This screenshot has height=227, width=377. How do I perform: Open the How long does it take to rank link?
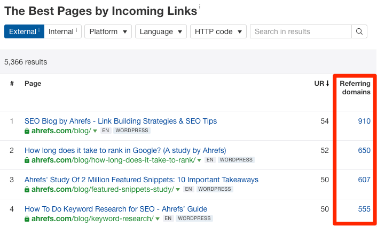125,150
